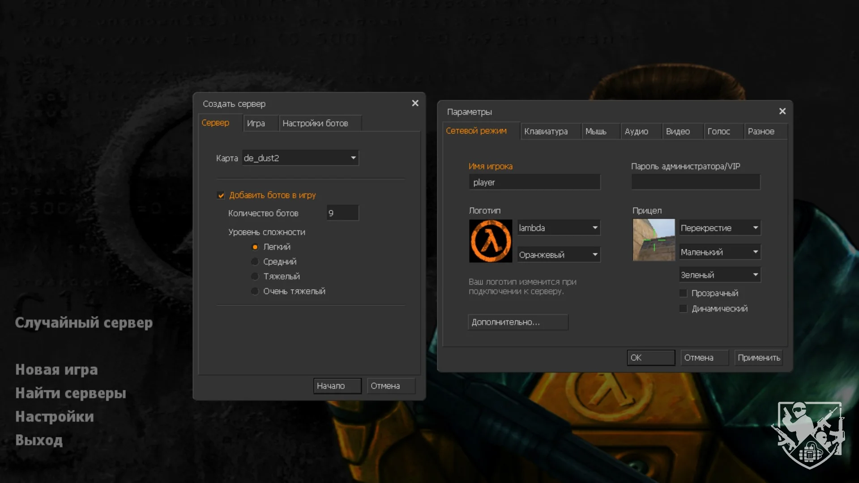The image size is (859, 483).
Task: Enable the Прозрачный crosshair checkbox
Action: click(x=683, y=293)
